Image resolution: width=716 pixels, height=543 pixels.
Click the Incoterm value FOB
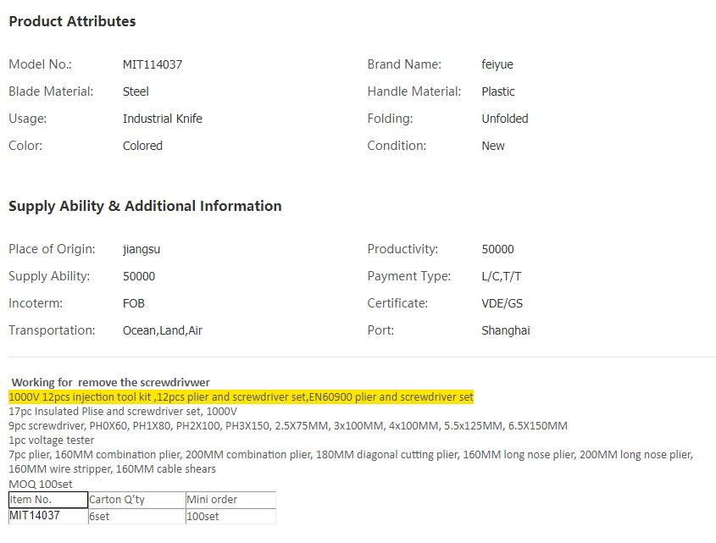pos(134,303)
